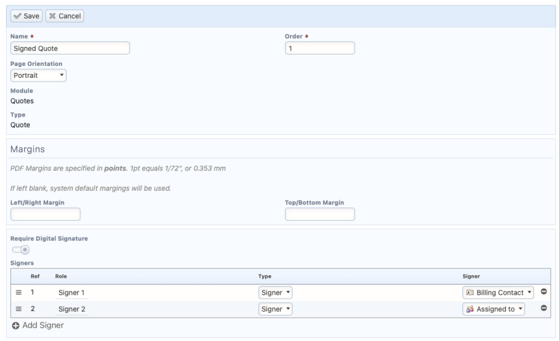This screenshot has height=341, width=559.
Task: Click the Name input field
Action: (x=70, y=48)
